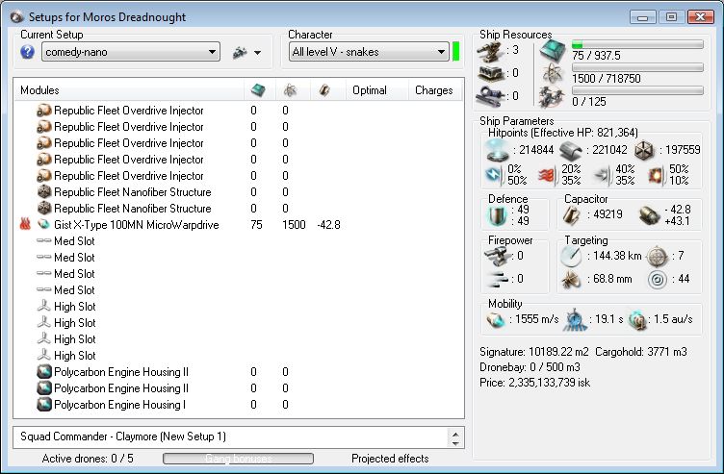724x474 pixels.
Task: Click the Firepower volley icon
Action: click(498, 279)
